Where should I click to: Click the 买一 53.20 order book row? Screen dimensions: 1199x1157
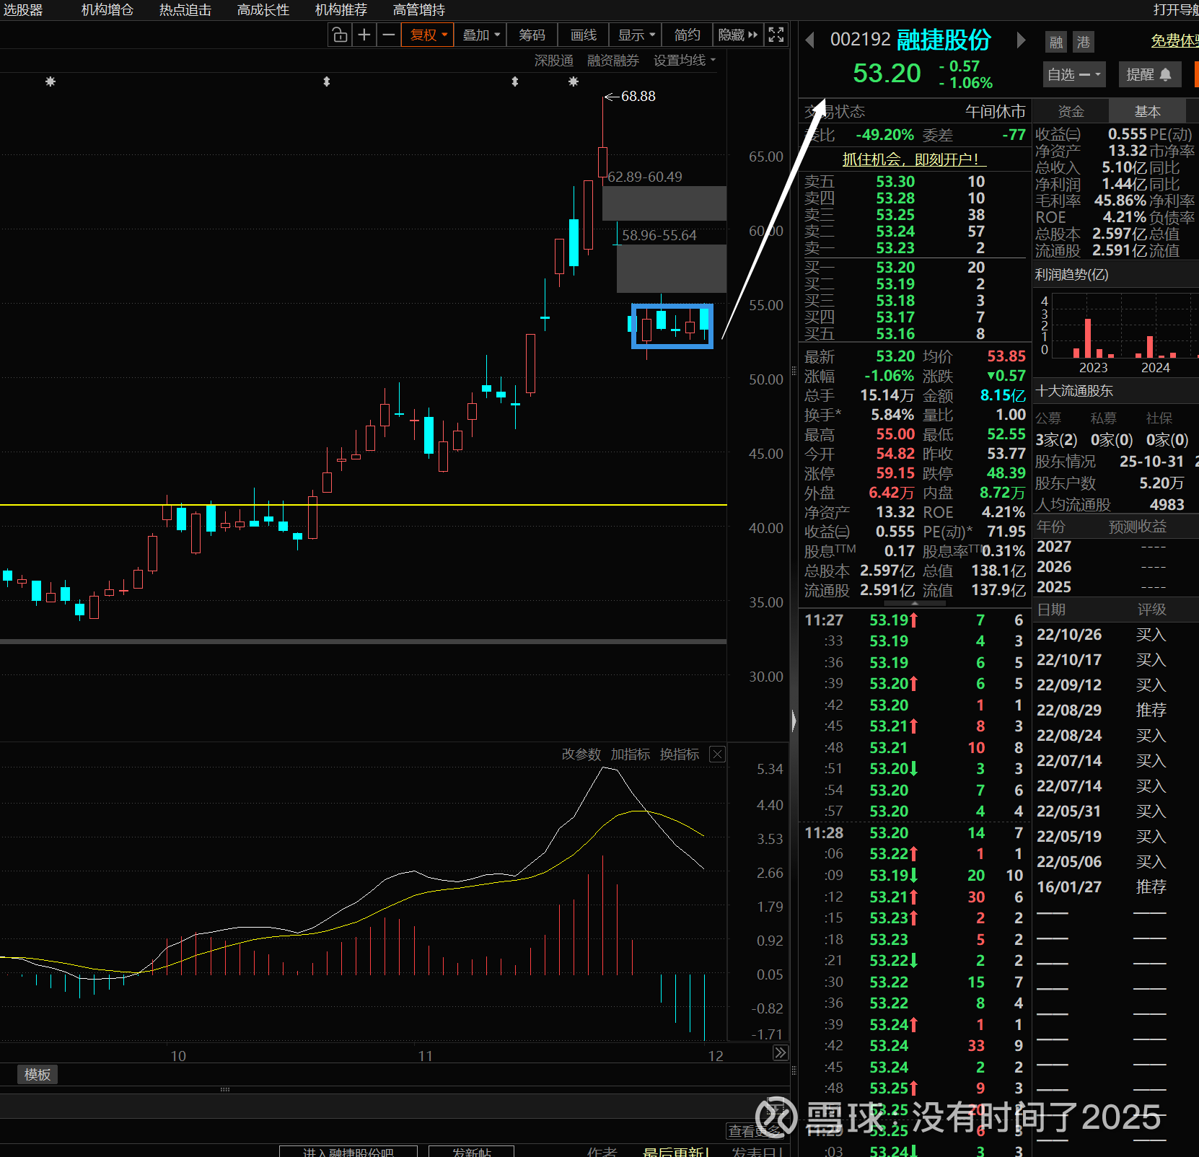914,268
